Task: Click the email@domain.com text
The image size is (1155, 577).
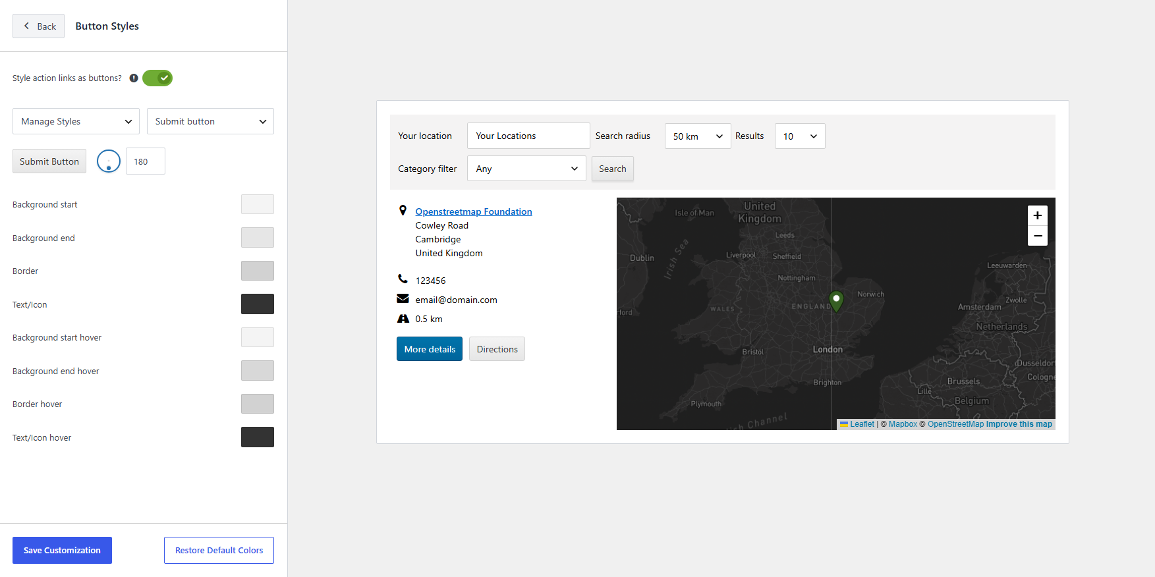Action: [456, 300]
